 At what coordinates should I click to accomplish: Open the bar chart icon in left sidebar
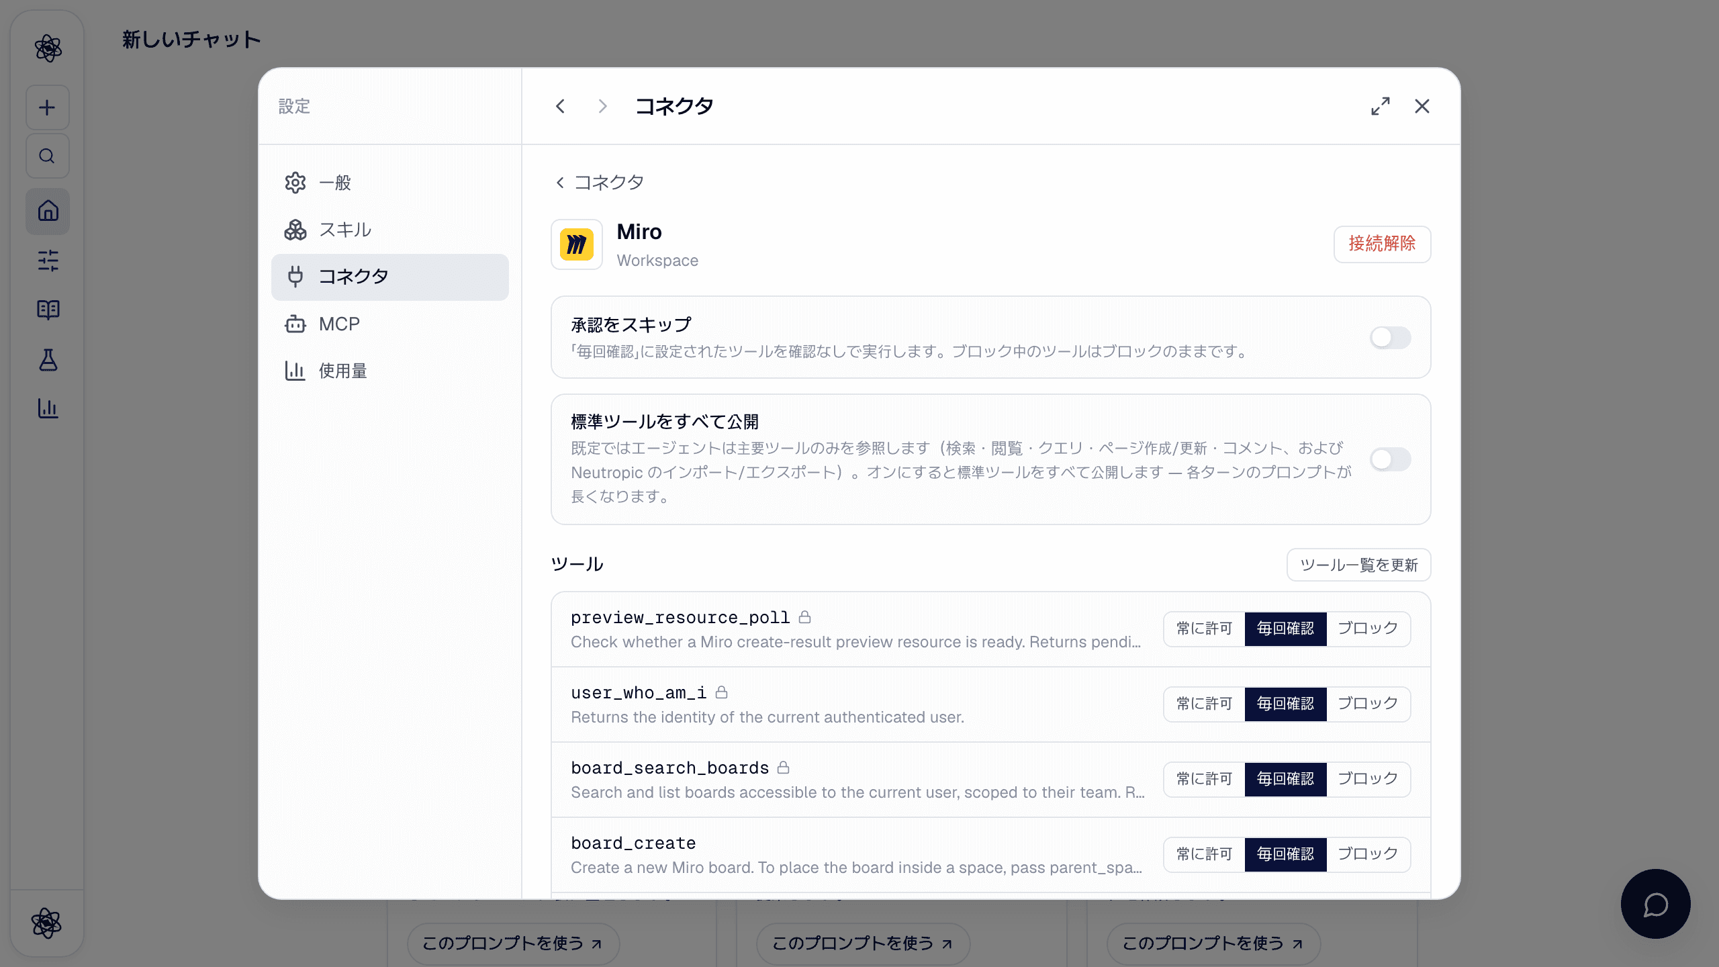pyautogui.click(x=48, y=408)
